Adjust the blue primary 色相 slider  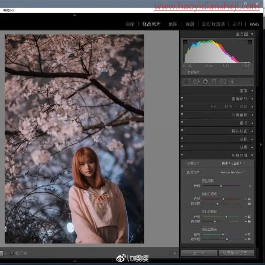click(221, 235)
